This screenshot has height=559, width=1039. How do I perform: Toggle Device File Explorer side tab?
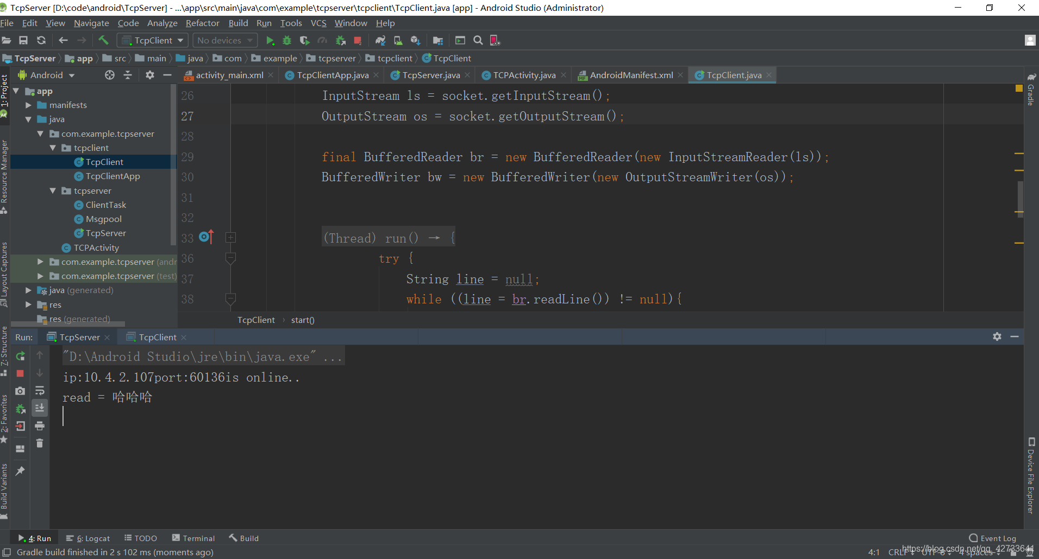point(1031,475)
